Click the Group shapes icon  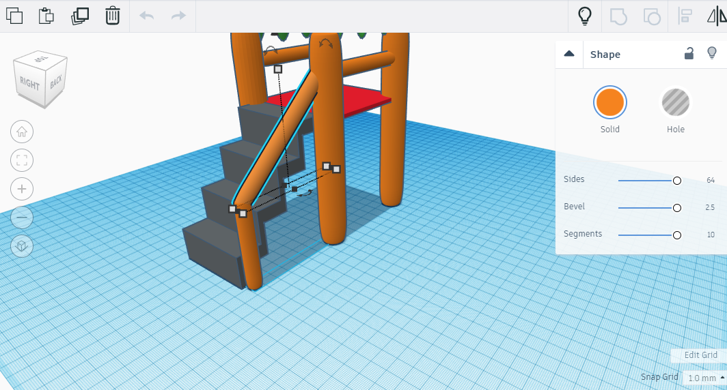(x=618, y=16)
